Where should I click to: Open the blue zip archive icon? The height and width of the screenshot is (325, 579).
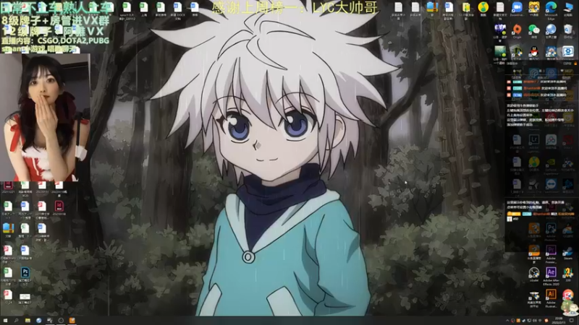click(x=8, y=228)
